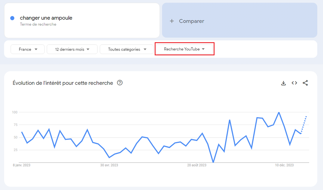
Task: Click the blue dot next to search term
Action: point(12,18)
